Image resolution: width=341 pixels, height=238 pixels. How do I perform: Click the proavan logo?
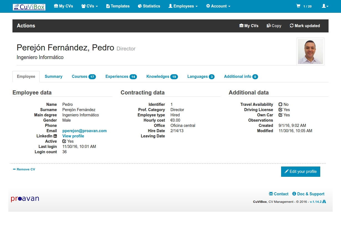click(x=25, y=198)
